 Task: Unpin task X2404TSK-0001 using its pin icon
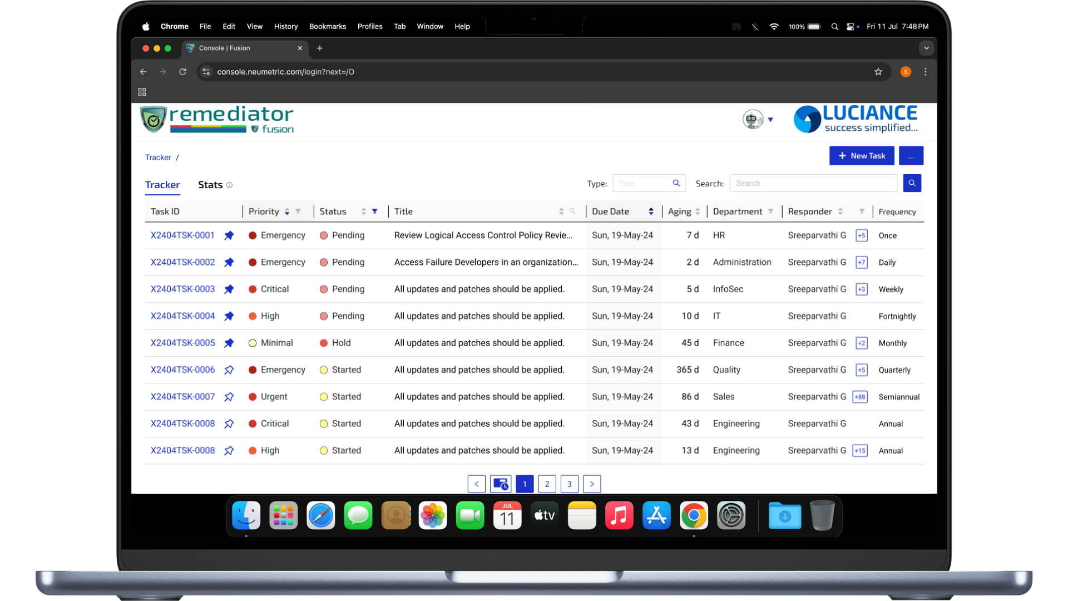pos(229,235)
